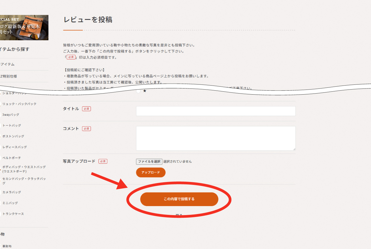The height and width of the screenshot is (249, 371).
Task: Click the カメラバッグ sidebar icon
Action: (x=1, y=192)
